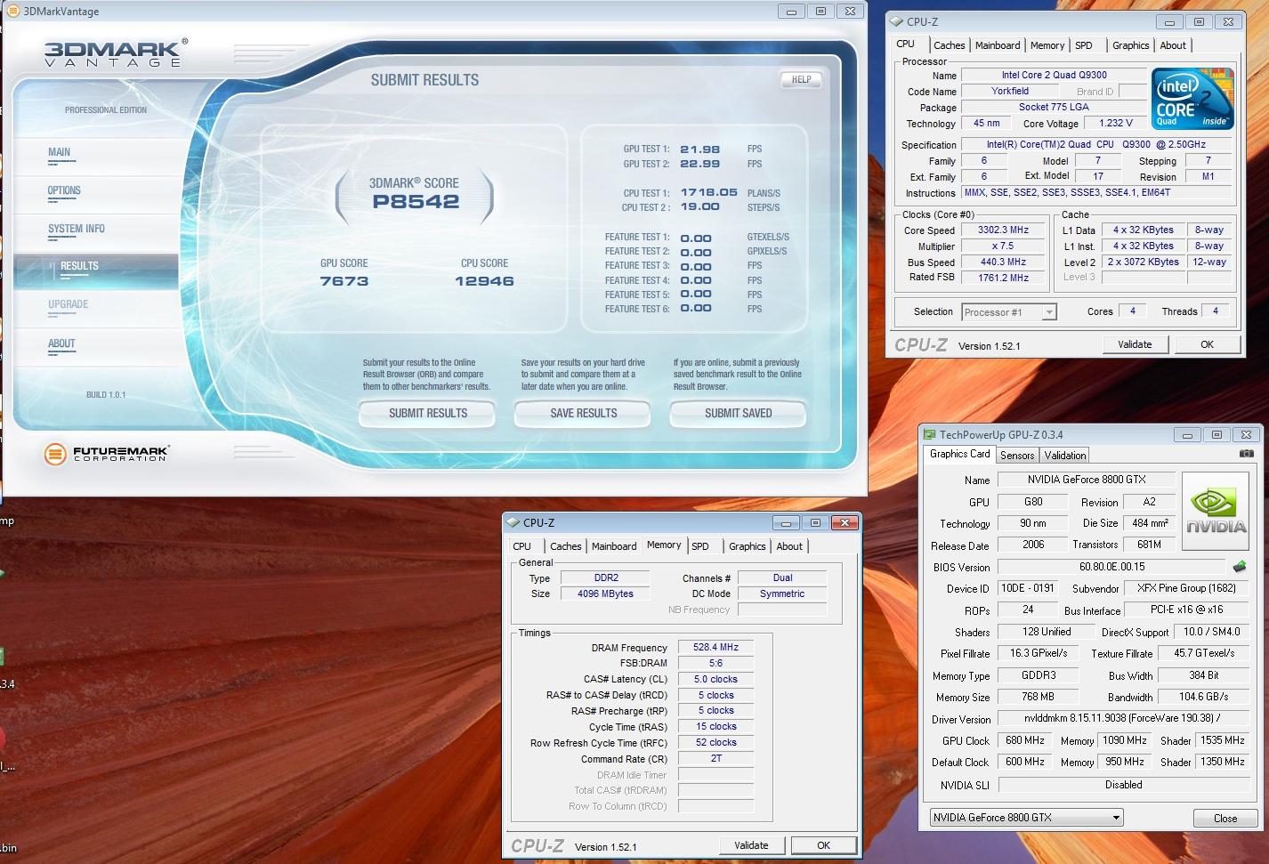Viewport: 1269px width, 864px height.
Task: Open SPD tab in bottom CPU-Z memory window
Action: [700, 546]
